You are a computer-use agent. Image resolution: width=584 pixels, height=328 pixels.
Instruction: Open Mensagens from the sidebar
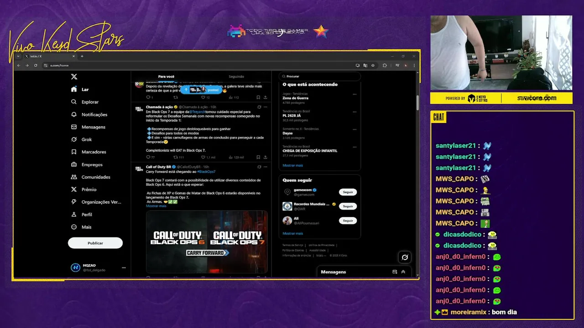click(x=88, y=127)
